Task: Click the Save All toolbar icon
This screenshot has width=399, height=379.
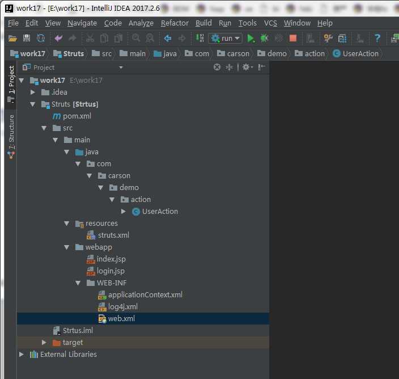Action: [27, 38]
